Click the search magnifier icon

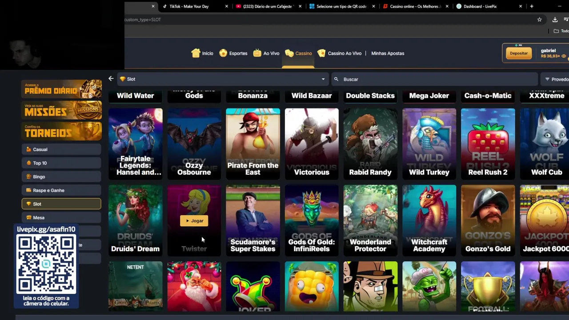[x=336, y=79]
